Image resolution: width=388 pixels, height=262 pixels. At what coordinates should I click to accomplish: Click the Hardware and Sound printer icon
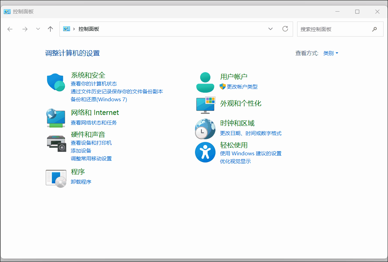click(56, 143)
